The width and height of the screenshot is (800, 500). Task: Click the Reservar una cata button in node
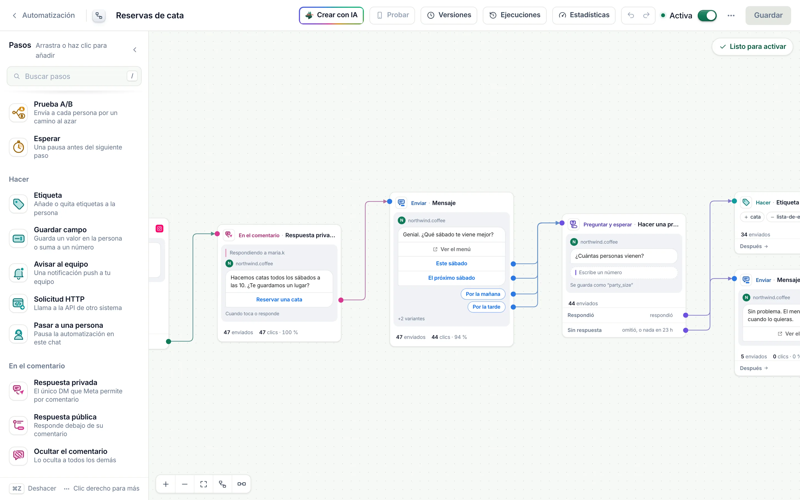click(x=279, y=300)
